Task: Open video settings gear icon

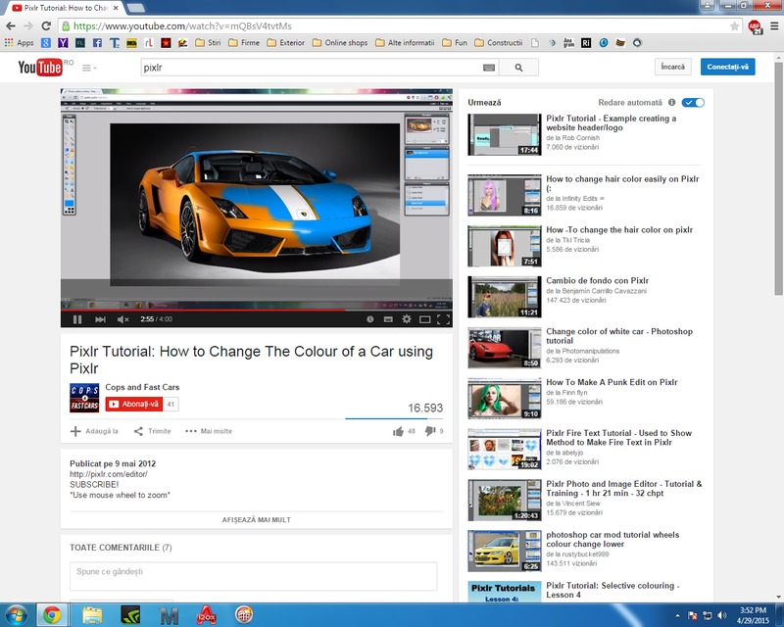Action: (x=407, y=319)
